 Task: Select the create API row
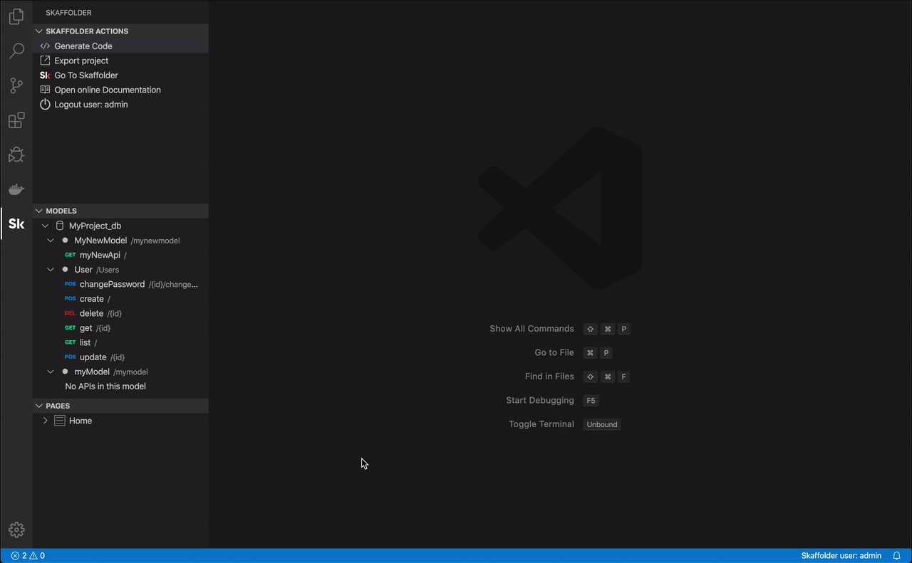coord(120,299)
